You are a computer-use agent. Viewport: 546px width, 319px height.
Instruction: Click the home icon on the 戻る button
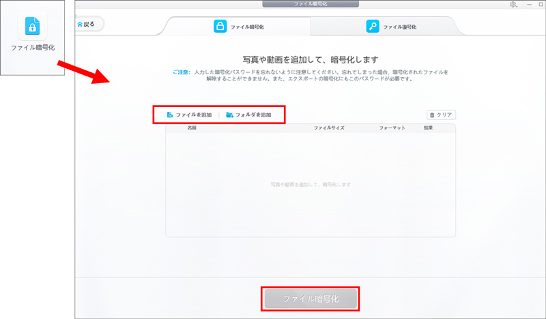click(x=81, y=25)
